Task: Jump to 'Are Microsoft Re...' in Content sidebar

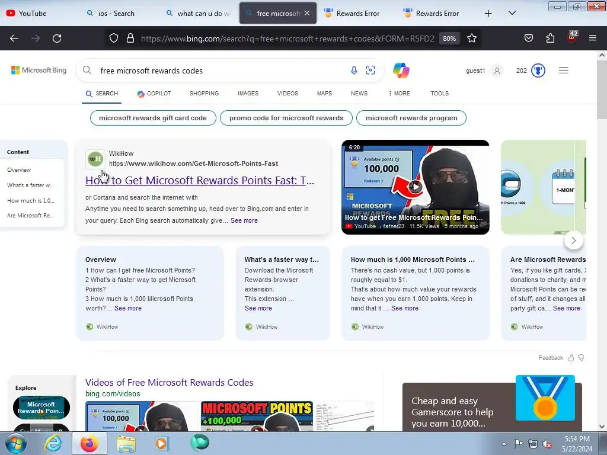Action: pyautogui.click(x=31, y=216)
